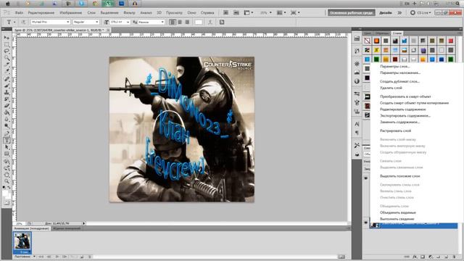Select the Eraser tool
The height and width of the screenshot is (261, 464).
click(x=7, y=106)
